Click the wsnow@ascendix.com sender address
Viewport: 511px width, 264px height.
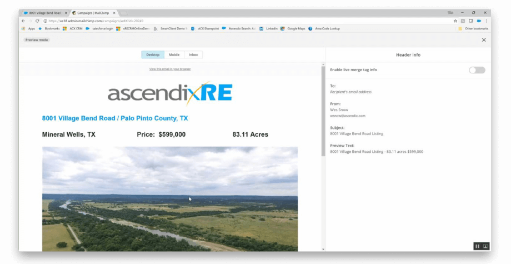point(347,116)
